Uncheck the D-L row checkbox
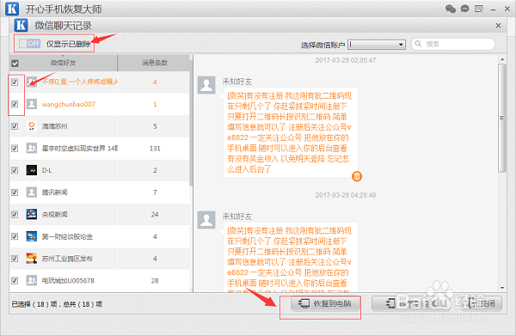 point(15,170)
